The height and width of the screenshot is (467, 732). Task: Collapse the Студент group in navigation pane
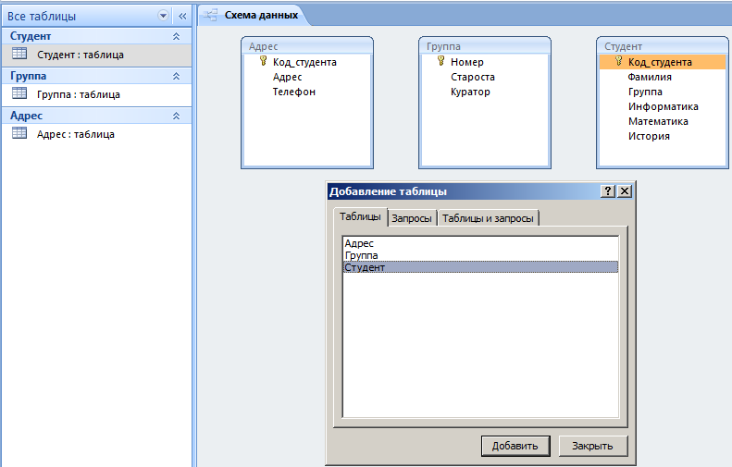[x=176, y=36]
